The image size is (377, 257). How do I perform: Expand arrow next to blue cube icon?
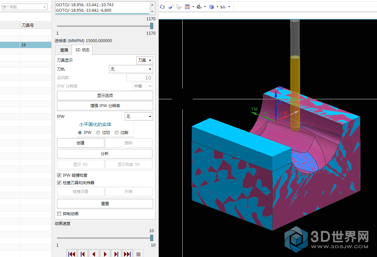pyautogui.click(x=217, y=7)
